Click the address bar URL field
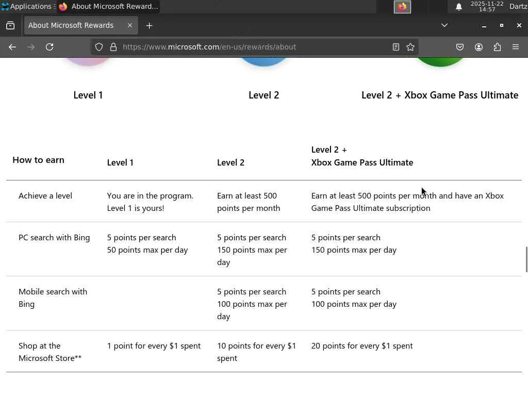 [254, 47]
